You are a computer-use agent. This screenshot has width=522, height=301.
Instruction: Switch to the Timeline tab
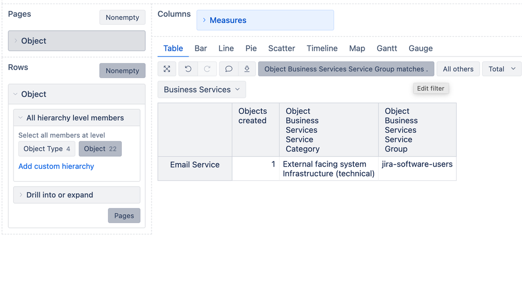click(322, 48)
